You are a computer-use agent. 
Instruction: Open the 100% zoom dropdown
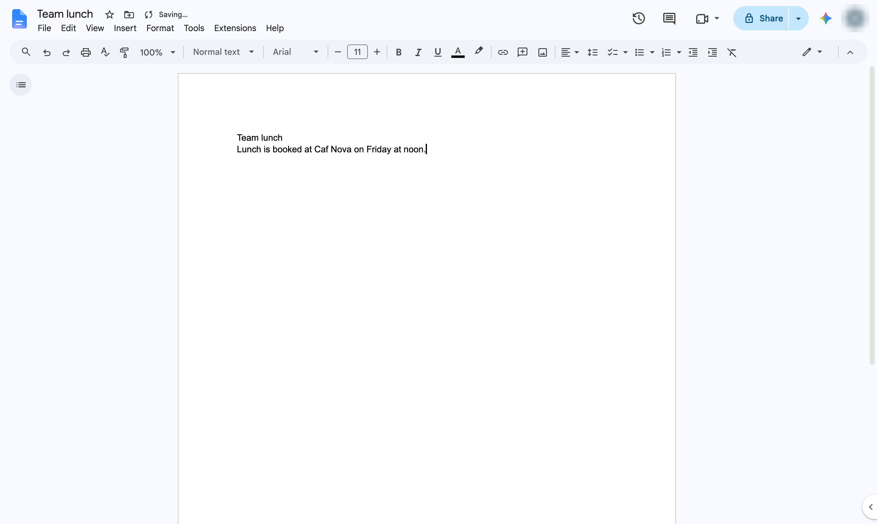pos(157,52)
